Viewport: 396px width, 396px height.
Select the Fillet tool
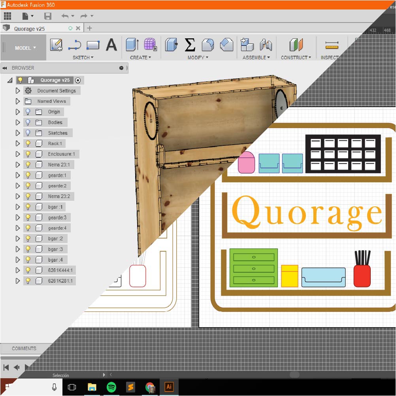208,45
